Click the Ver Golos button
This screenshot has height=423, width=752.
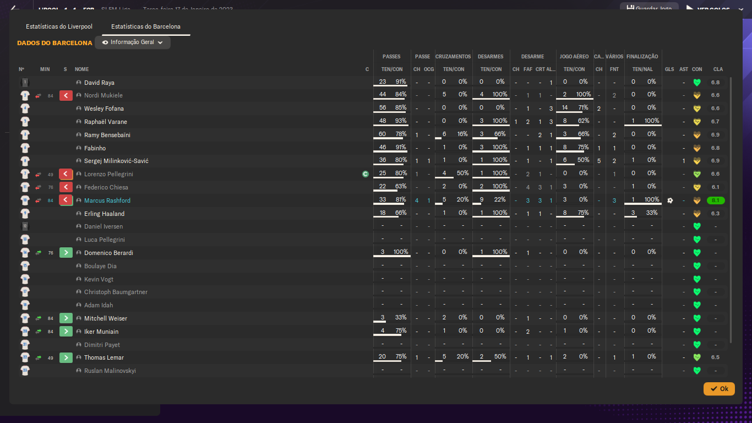[709, 9]
